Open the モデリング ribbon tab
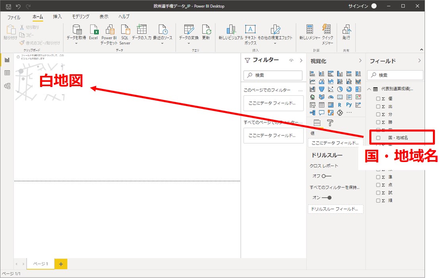Screen dimensions: 448x278 coord(81,17)
